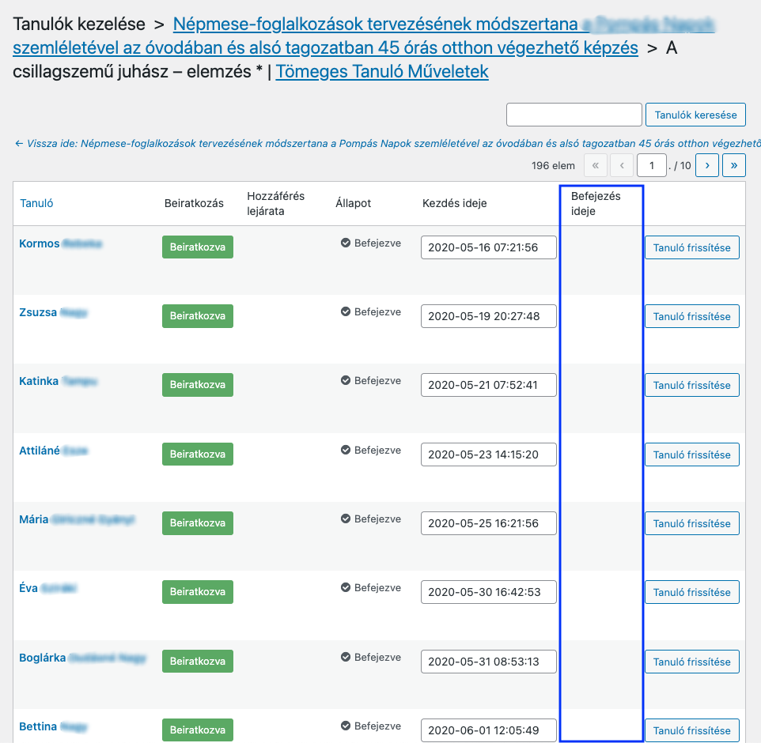Click the Állapot column header
The width and height of the screenshot is (761, 743).
click(353, 203)
